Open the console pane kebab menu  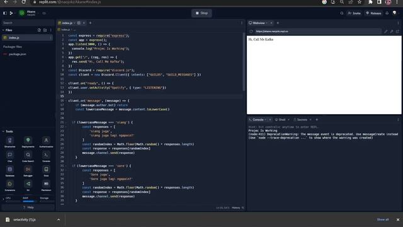pos(398,120)
